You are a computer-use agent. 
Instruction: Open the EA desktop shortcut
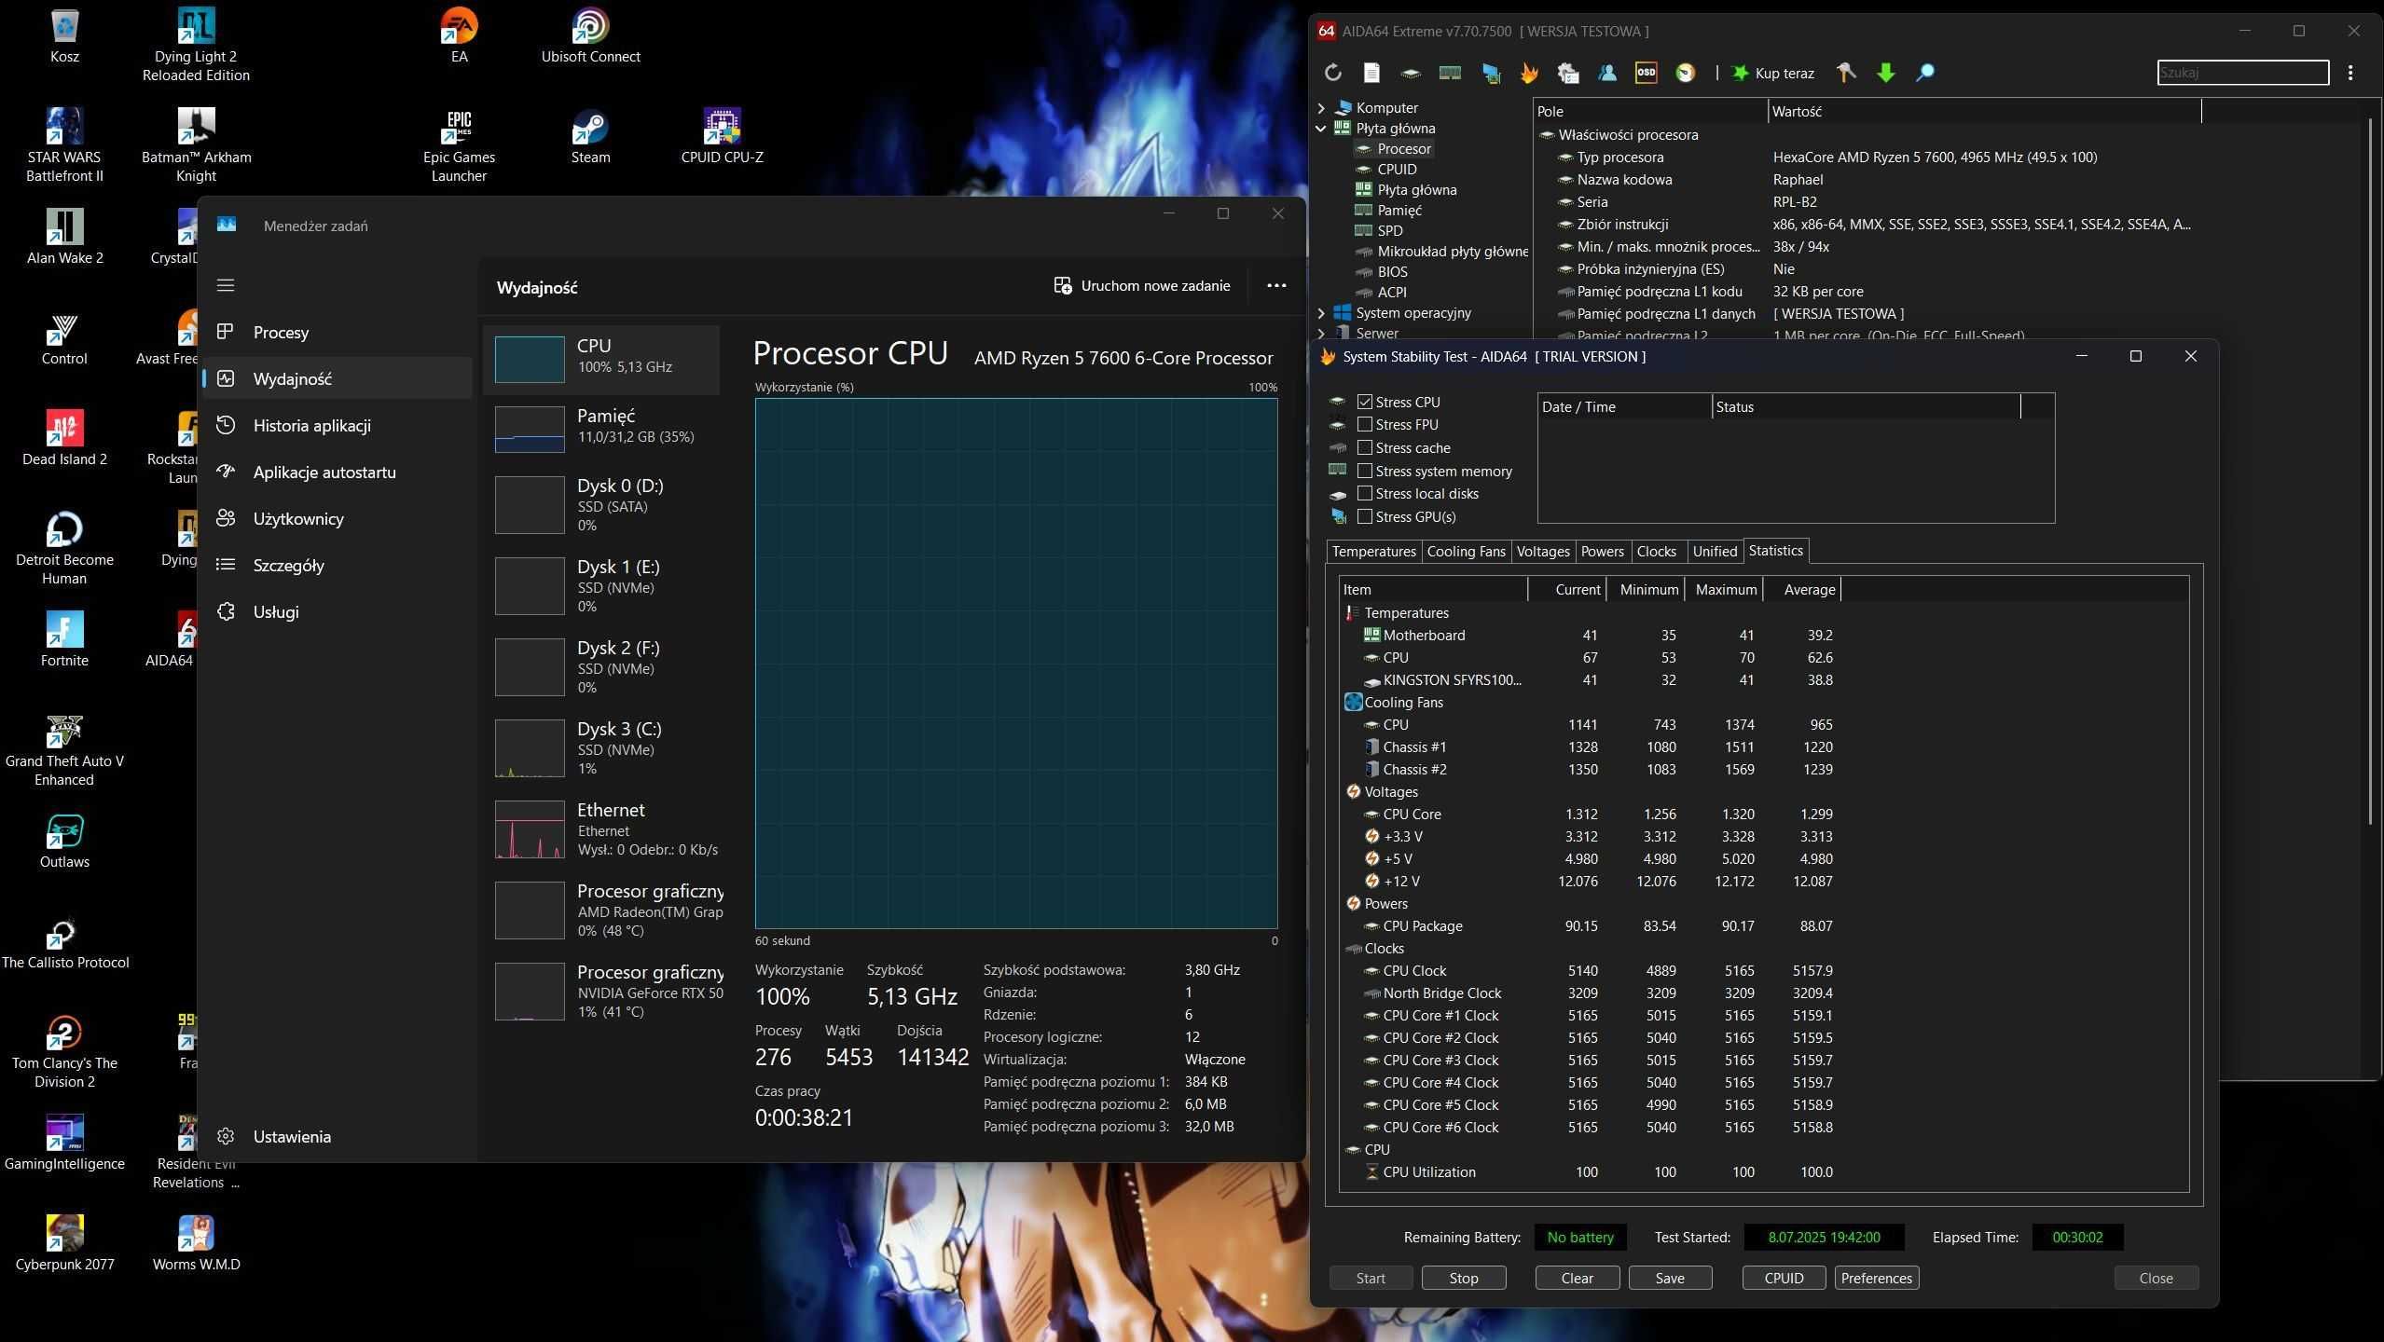tap(459, 36)
